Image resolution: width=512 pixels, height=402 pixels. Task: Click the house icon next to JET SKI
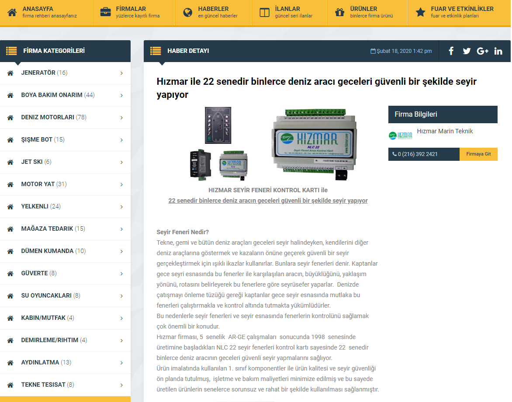click(10, 162)
